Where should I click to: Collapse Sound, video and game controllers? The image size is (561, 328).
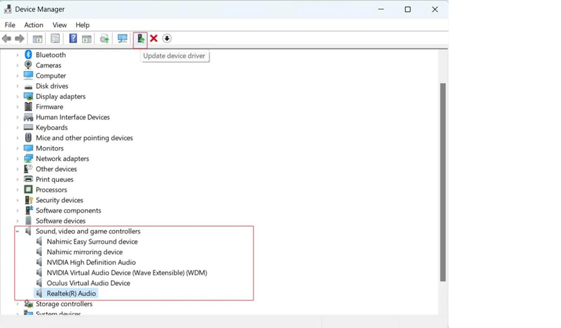pyautogui.click(x=17, y=231)
